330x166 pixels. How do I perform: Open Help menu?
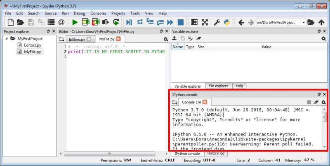click(163, 13)
